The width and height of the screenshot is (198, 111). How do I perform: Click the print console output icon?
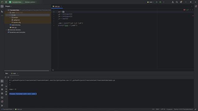point(6,92)
